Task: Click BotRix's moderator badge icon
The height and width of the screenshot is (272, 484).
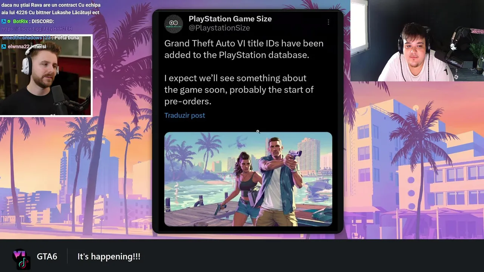Action: point(4,22)
